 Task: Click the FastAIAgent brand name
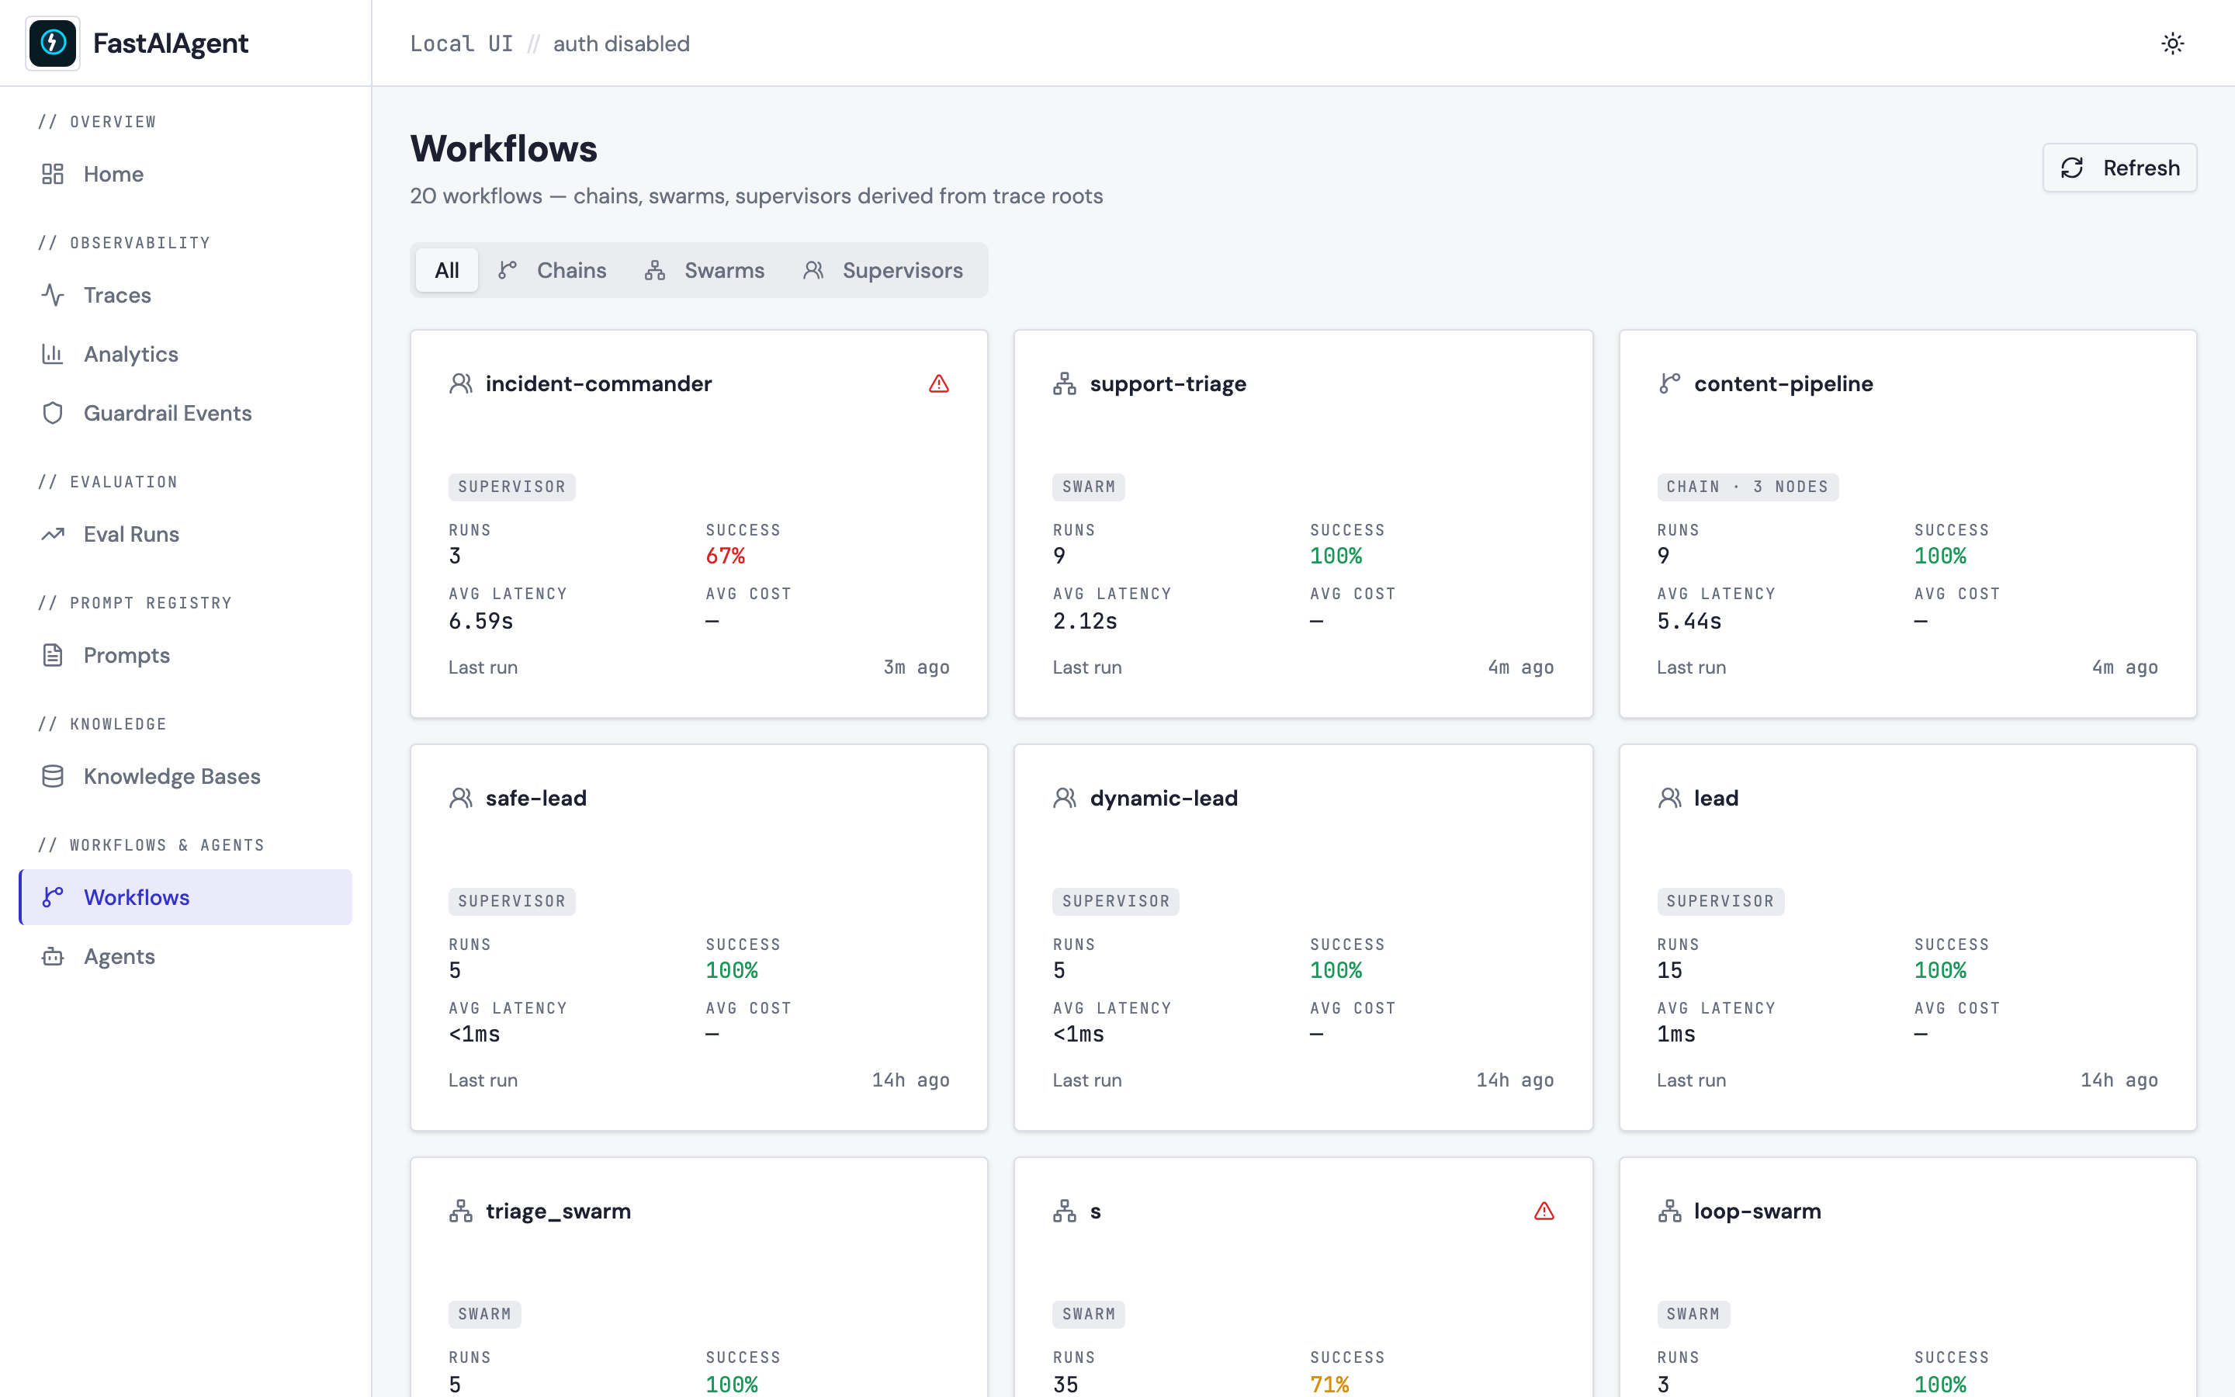(x=171, y=43)
